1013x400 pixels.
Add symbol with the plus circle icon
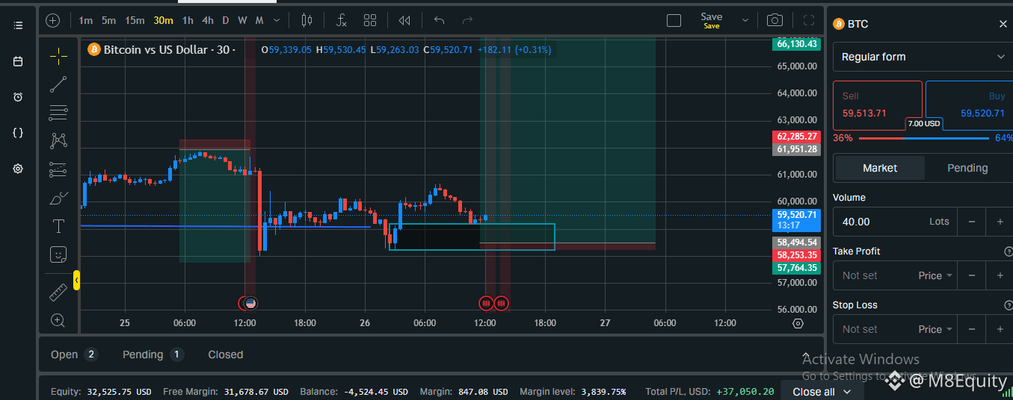point(52,20)
